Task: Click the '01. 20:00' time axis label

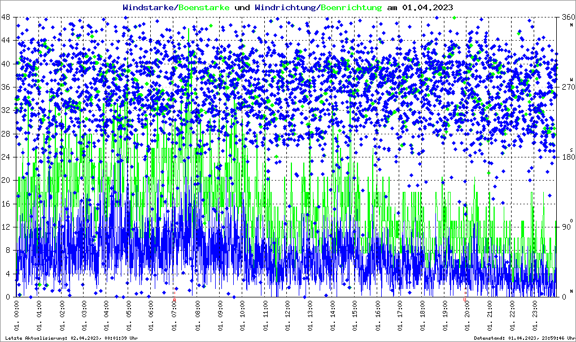Action: tap(467, 315)
